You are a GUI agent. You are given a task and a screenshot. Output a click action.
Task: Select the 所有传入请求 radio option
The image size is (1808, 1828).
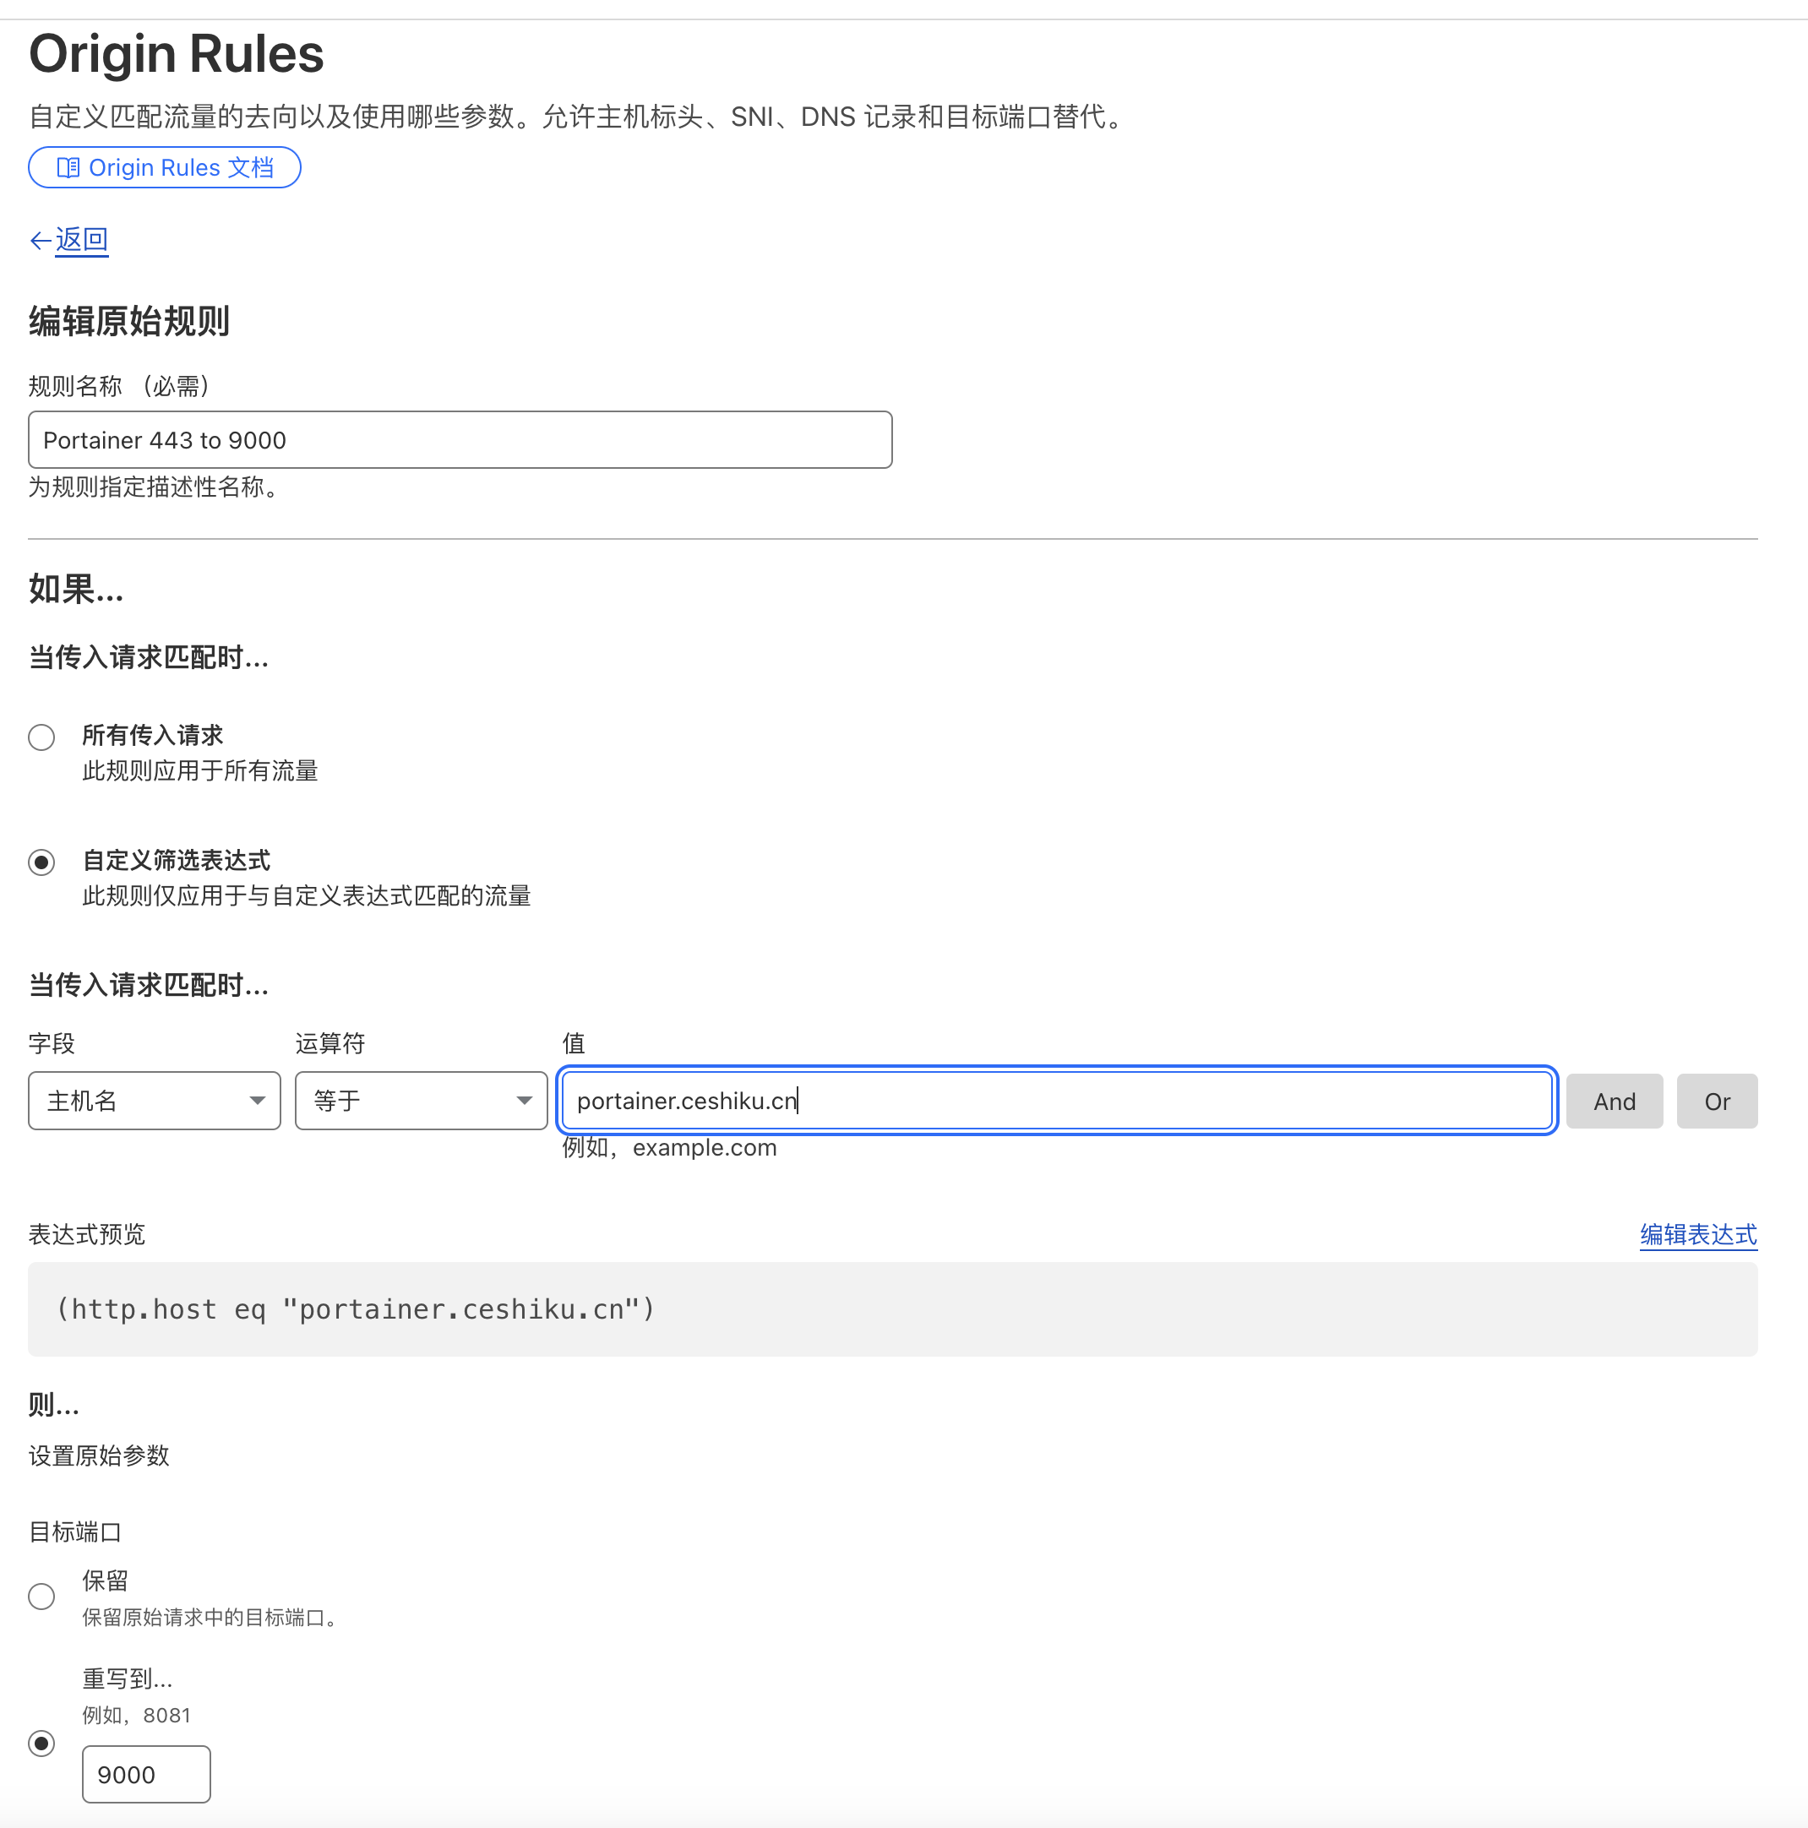coord(41,737)
